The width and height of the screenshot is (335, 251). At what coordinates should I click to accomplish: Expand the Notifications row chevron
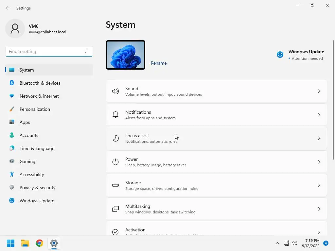coord(319,115)
